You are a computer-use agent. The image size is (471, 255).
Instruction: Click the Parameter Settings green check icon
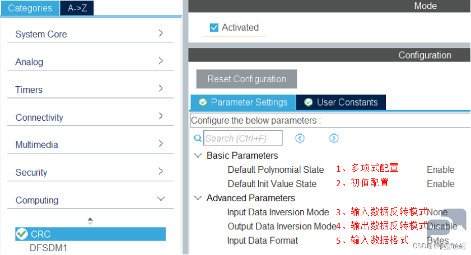point(203,102)
